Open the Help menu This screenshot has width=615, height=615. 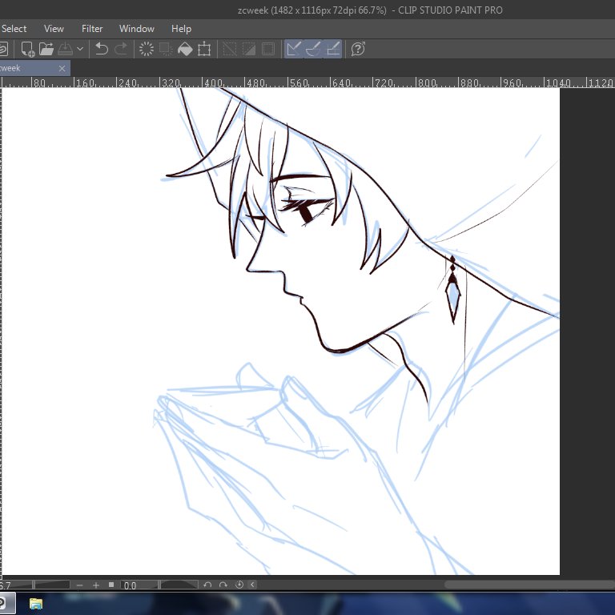(181, 29)
